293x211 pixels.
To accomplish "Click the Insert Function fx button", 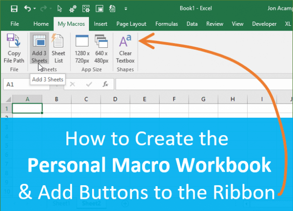I will click(106, 84).
